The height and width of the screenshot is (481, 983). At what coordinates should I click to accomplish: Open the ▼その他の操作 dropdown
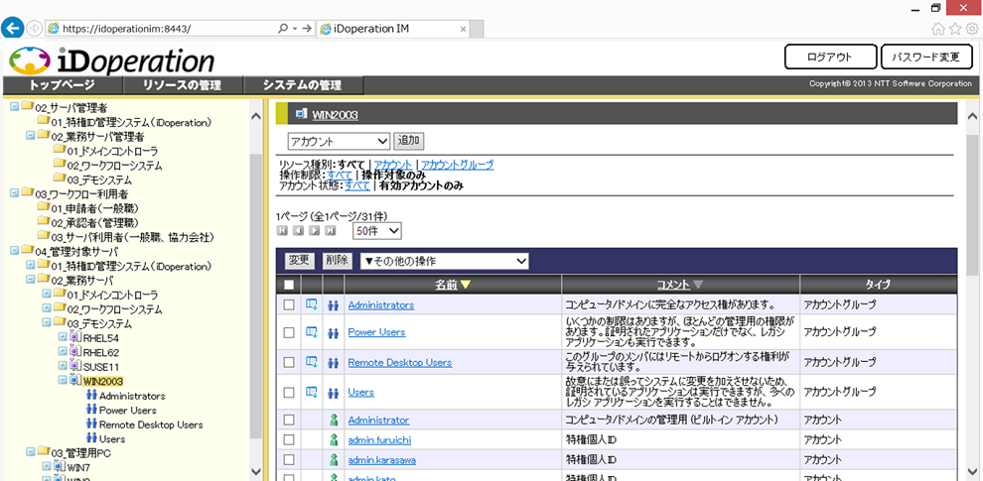444,261
